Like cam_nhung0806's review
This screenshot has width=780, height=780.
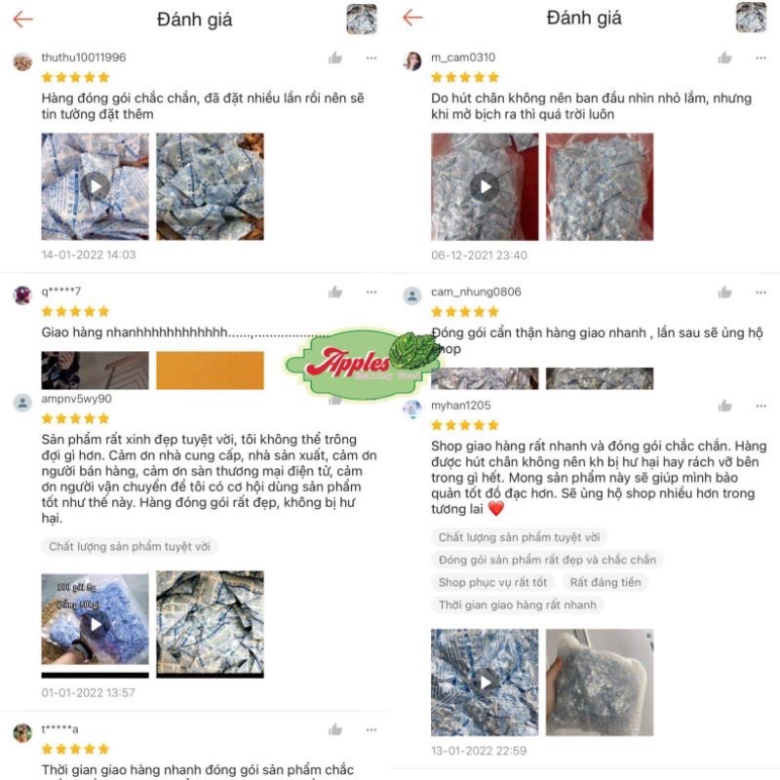724,292
